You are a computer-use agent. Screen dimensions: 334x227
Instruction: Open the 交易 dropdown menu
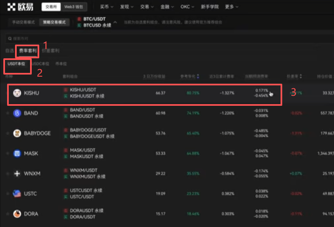[x=147, y=7]
